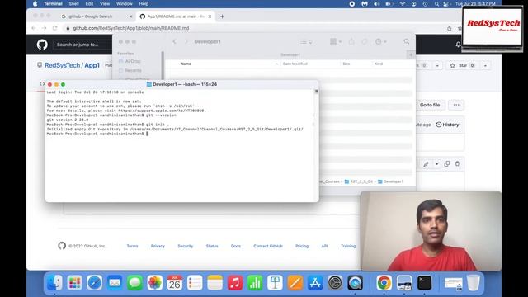
Task: Open Calendar showing 26 in dock
Action: (175, 282)
